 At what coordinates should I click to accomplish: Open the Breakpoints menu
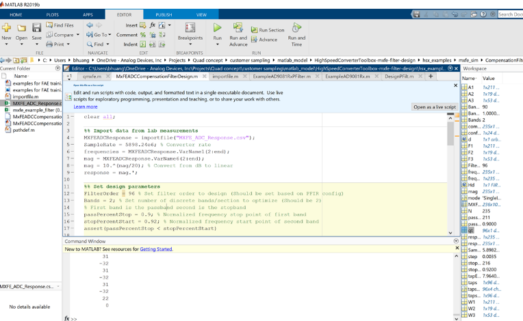(x=190, y=34)
